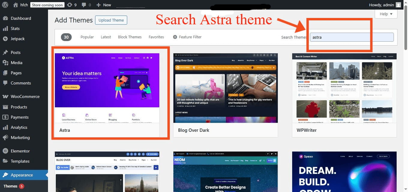Click the Payments dollar icon
This screenshot has height=192, width=408.
(x=5, y=117)
